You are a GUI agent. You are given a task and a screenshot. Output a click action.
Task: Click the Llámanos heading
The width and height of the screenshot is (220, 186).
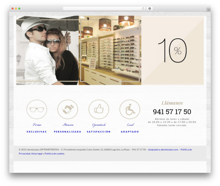(x=172, y=103)
